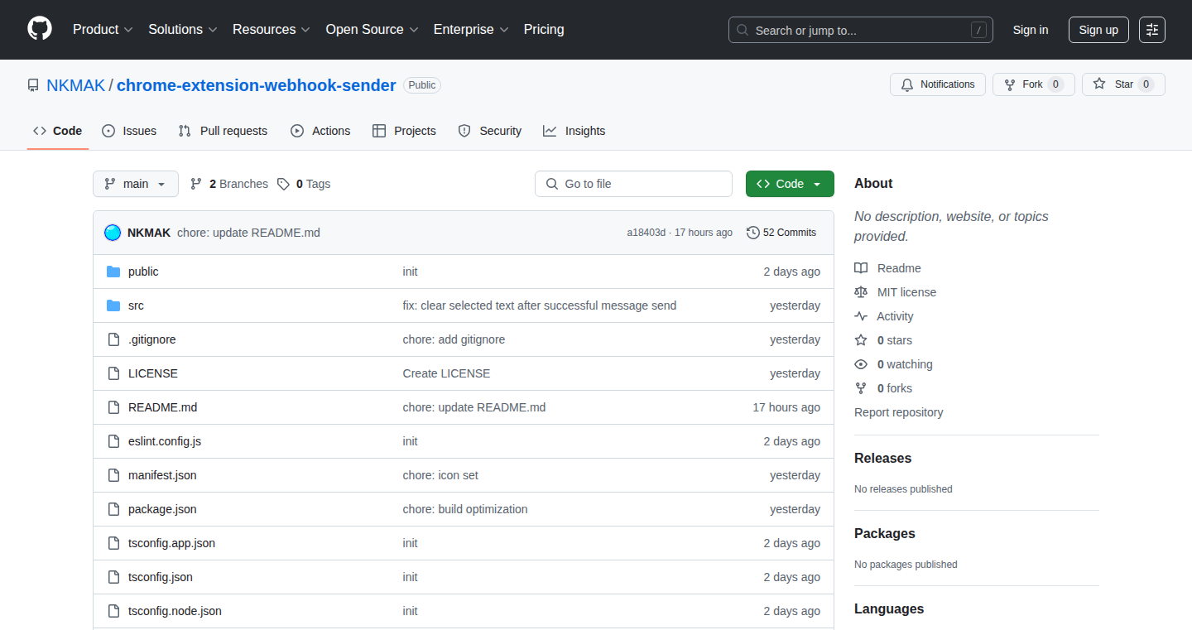Screen dimensions: 1192x630
Task: Click the history clock icon near 52 Commits
Action: point(752,233)
